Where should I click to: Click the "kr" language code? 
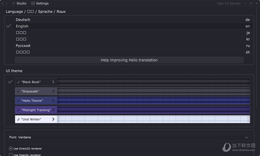coord(248,39)
